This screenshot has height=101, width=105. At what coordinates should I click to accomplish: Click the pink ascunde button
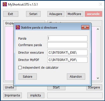click(93, 14)
